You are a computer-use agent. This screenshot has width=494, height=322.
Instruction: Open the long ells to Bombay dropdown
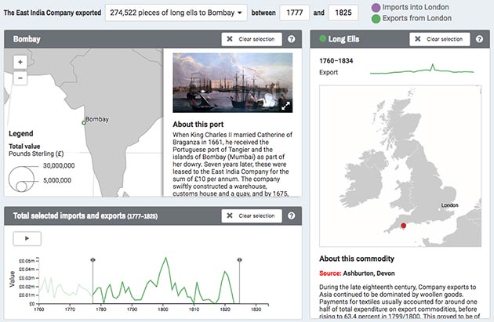tap(176, 13)
